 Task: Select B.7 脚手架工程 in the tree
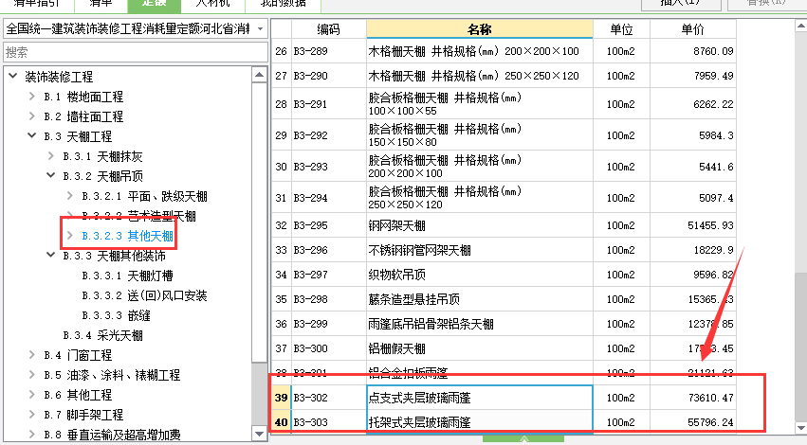tap(83, 416)
